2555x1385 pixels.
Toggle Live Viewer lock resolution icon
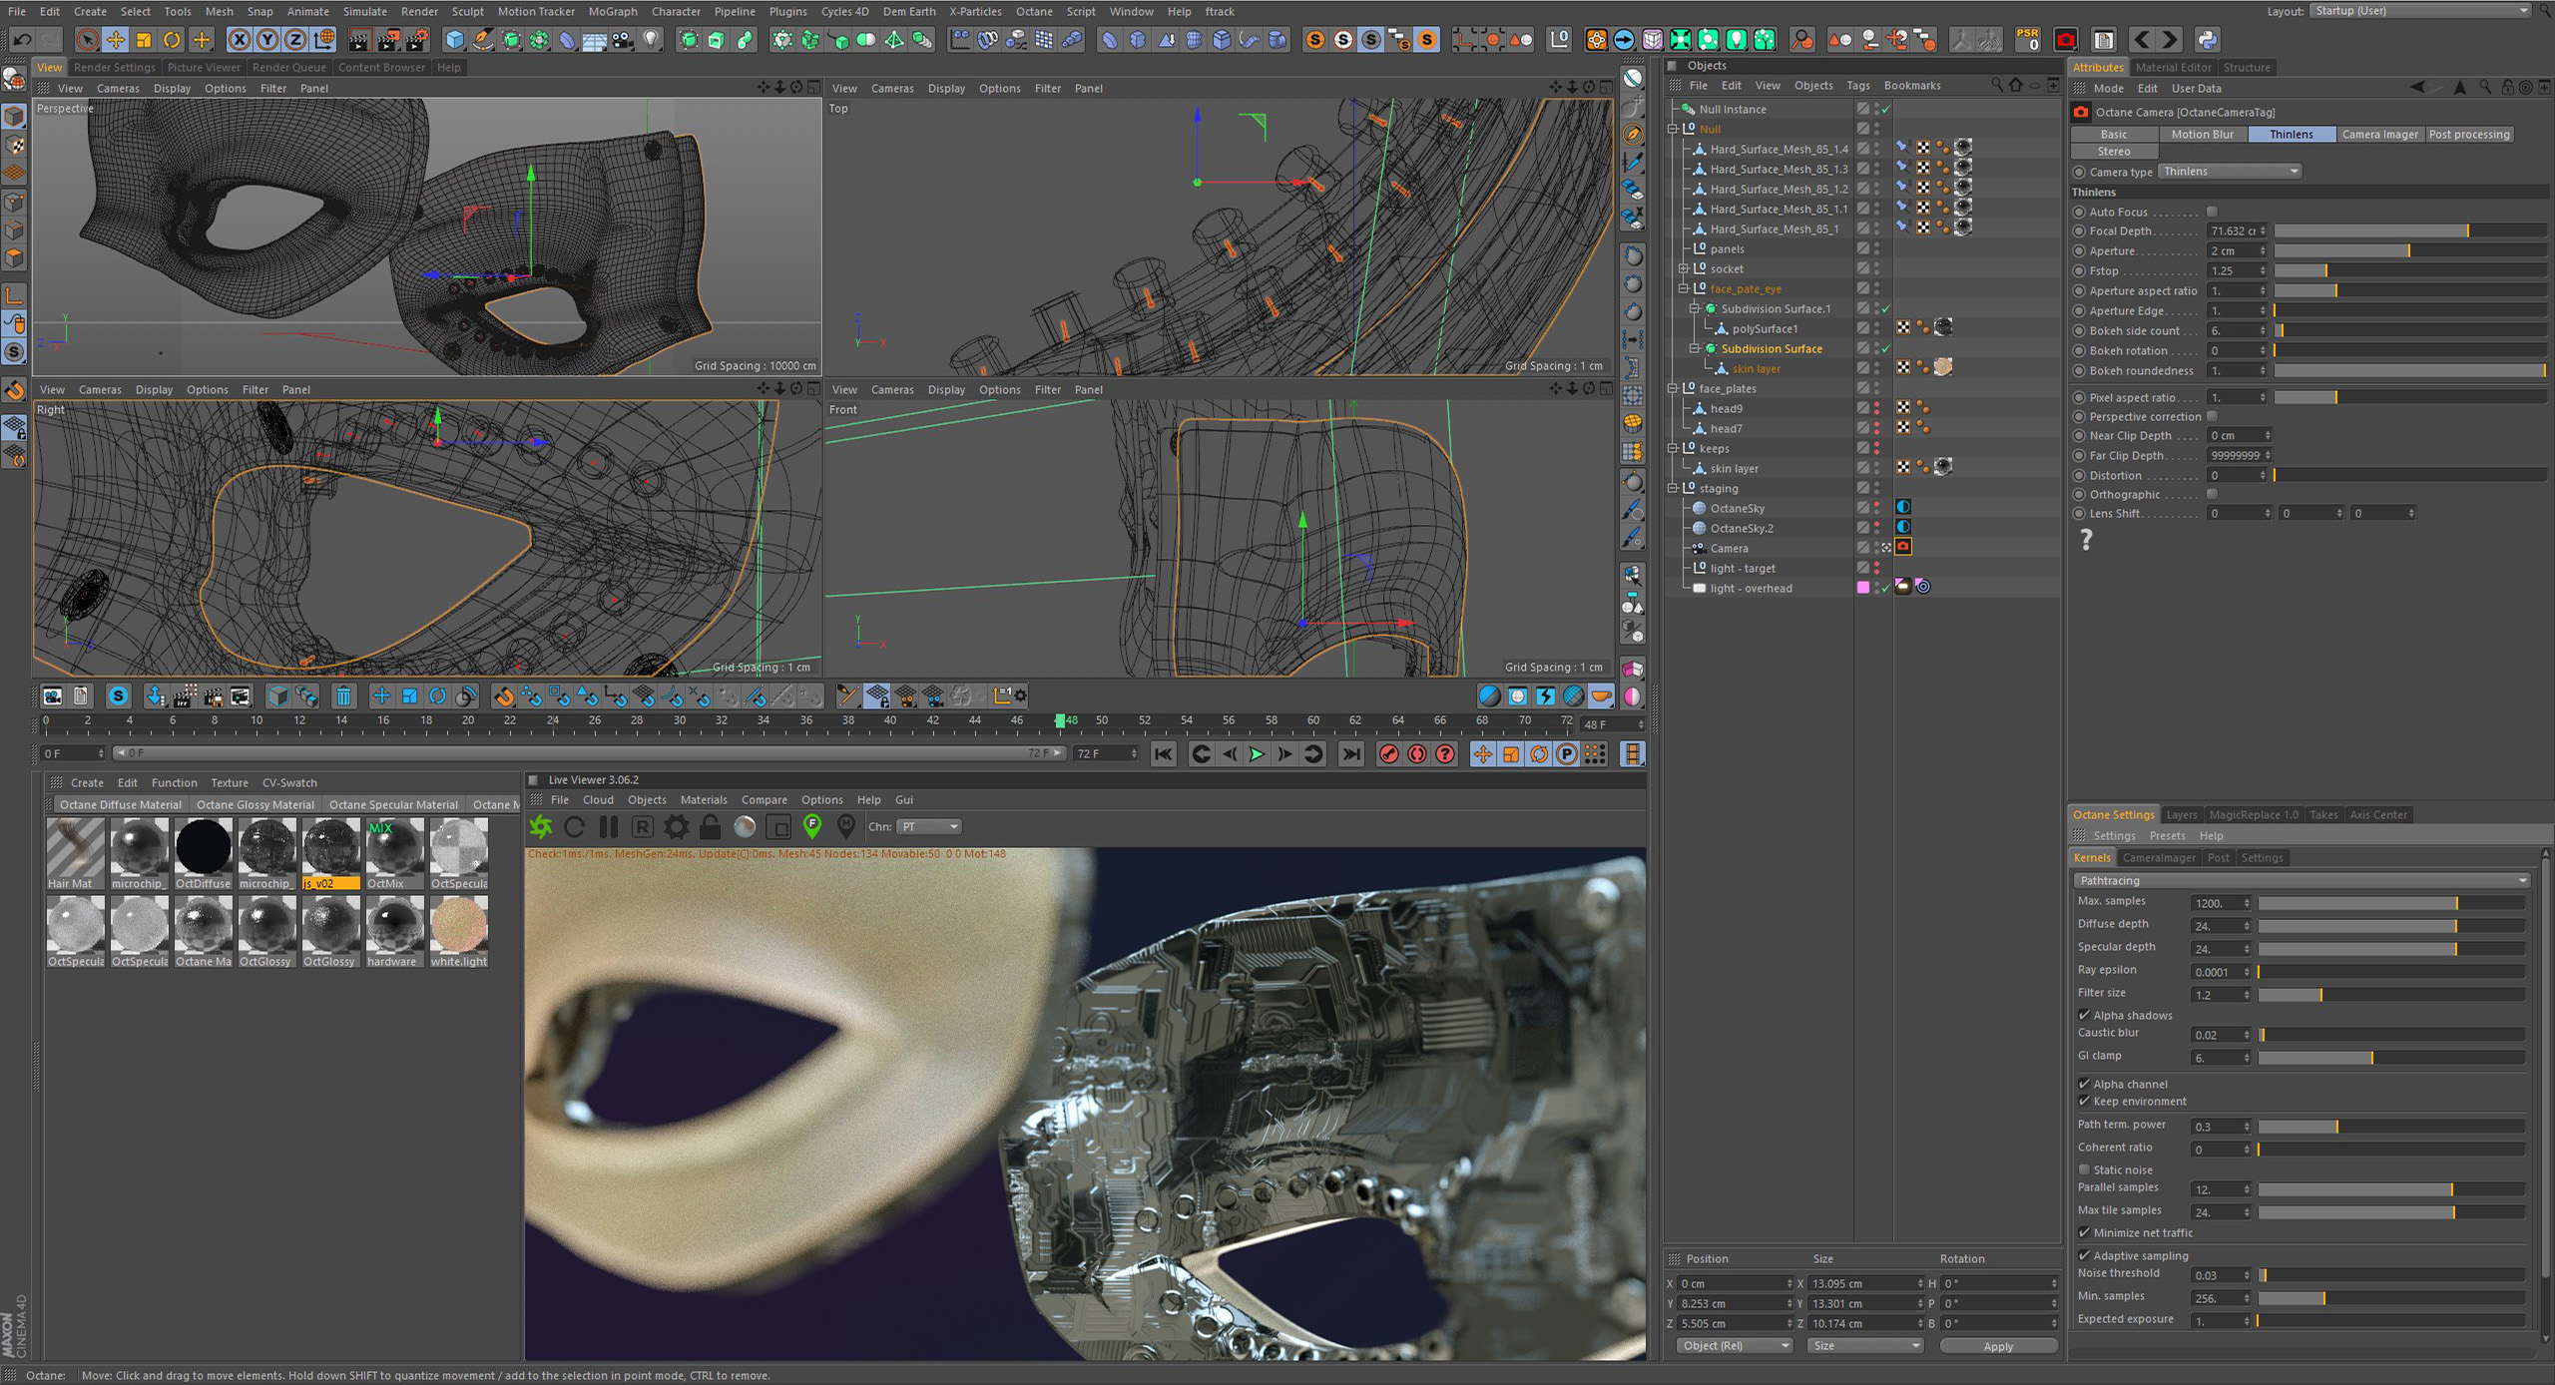pyautogui.click(x=710, y=826)
